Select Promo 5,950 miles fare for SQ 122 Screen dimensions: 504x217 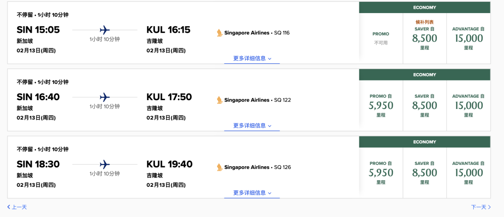[381, 105]
